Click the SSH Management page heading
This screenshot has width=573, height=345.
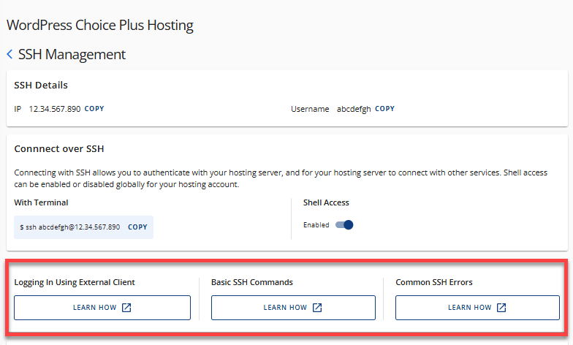(72, 55)
